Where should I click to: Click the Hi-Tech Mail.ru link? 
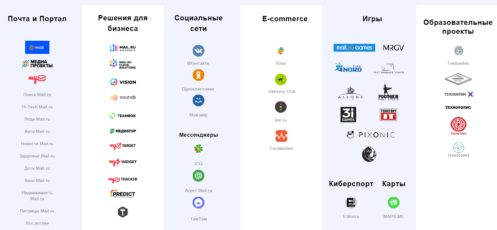tap(37, 107)
